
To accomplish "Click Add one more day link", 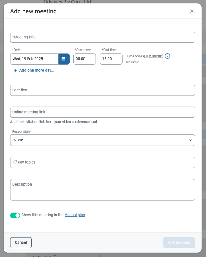I will tap(37, 70).
